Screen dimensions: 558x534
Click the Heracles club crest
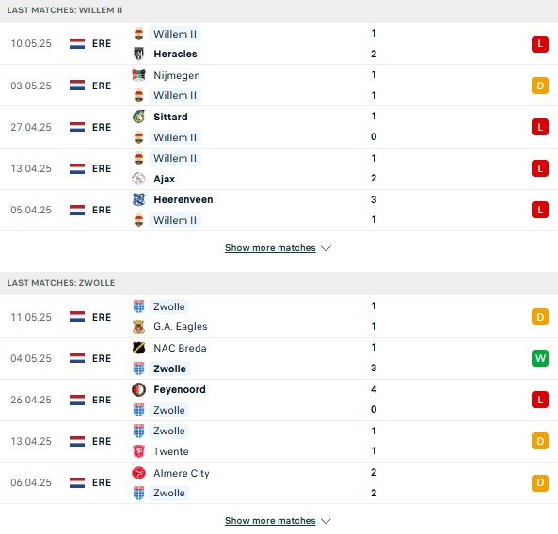(138, 54)
